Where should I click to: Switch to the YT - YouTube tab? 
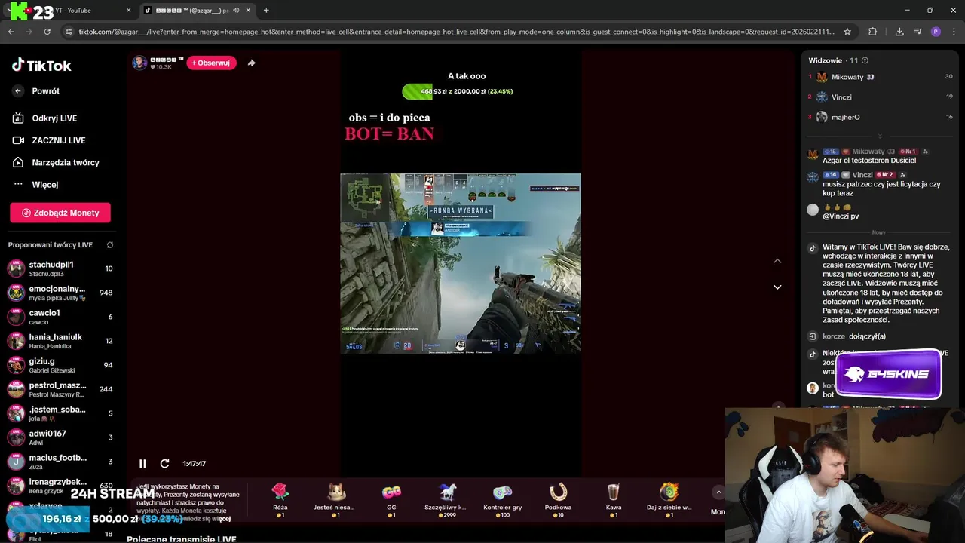(x=73, y=11)
